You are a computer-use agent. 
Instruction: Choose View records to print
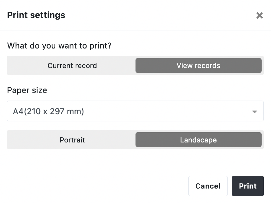[x=198, y=66]
